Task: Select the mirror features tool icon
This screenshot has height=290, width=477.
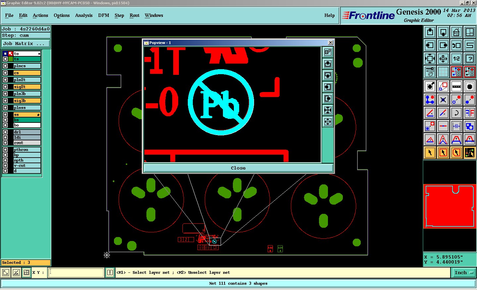Action: [x=470, y=113]
